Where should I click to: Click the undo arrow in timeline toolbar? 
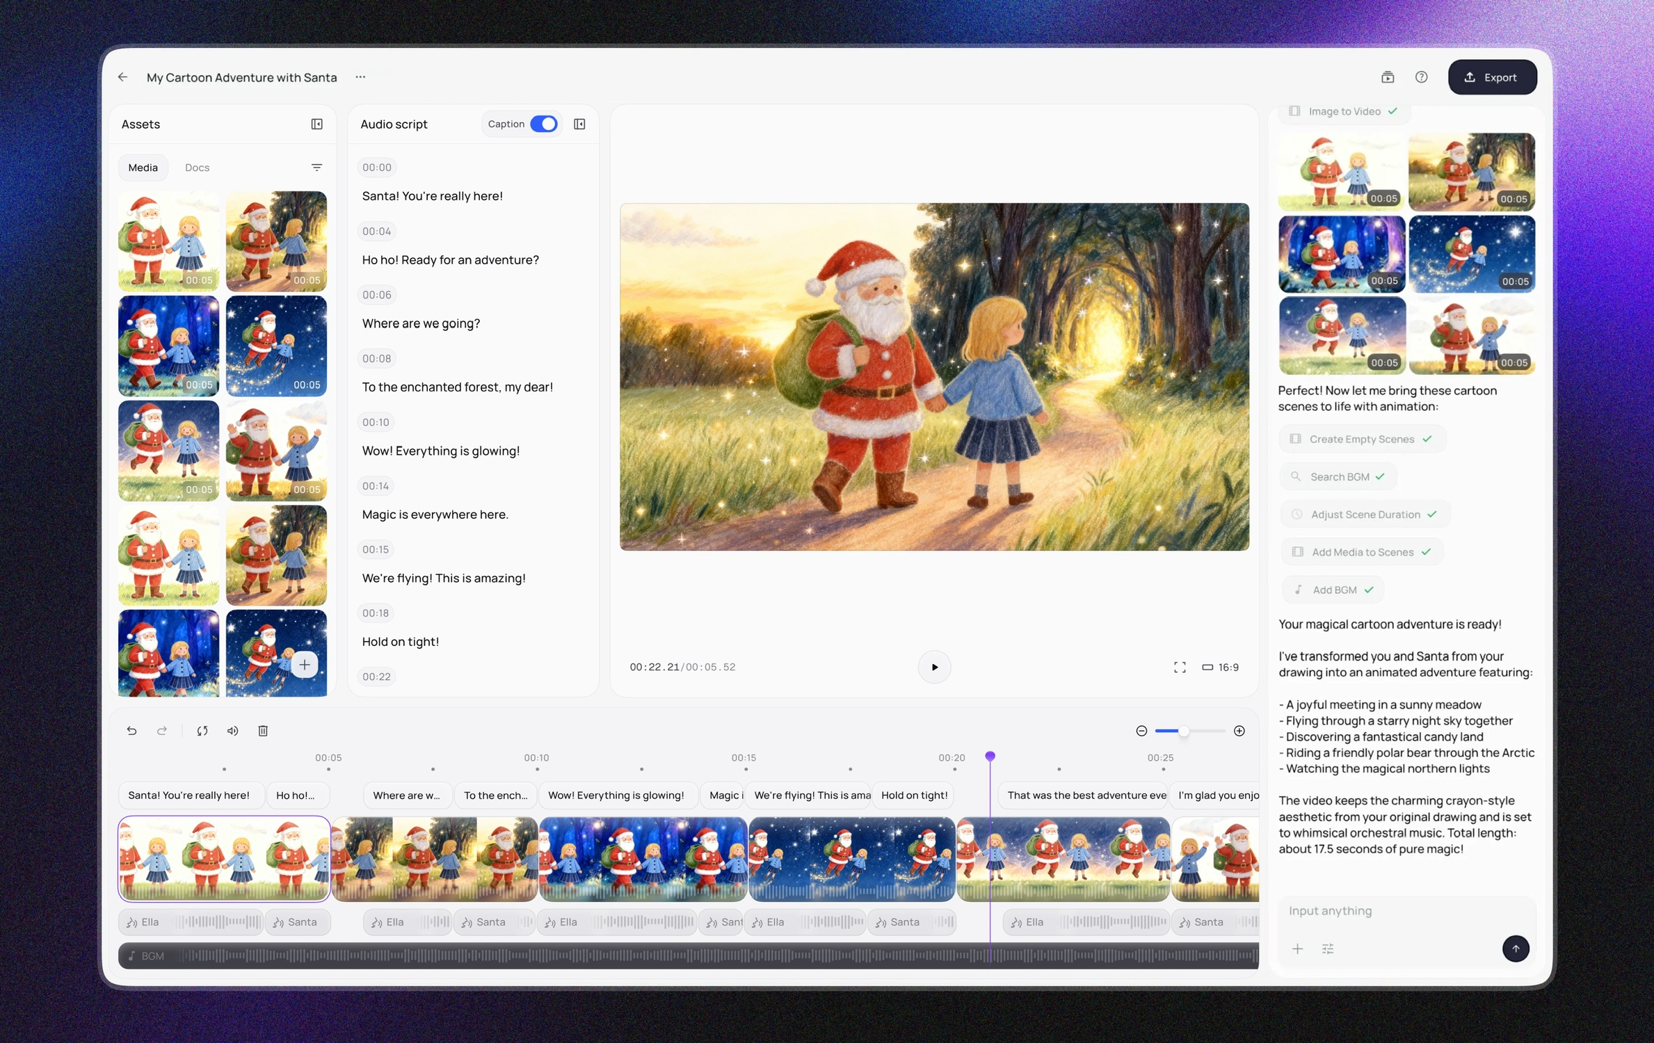pyautogui.click(x=131, y=731)
